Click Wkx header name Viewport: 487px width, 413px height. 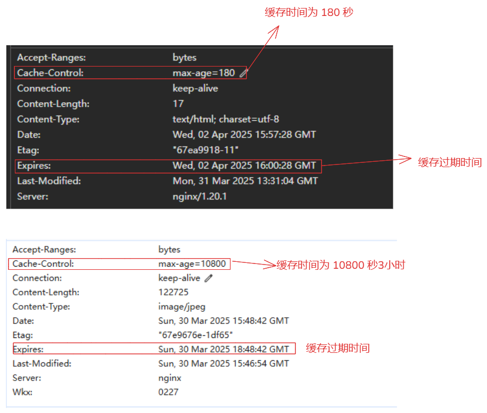coord(22,392)
